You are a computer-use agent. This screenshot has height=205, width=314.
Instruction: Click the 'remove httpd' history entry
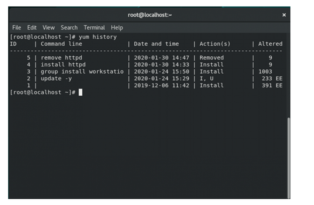coord(62,58)
